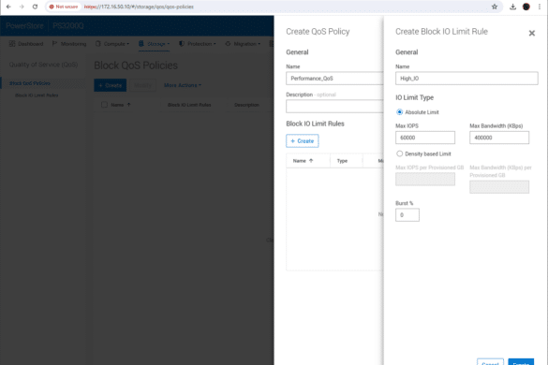Click the Name field containing High_IO
Image resolution: width=548 pixels, height=365 pixels.
[x=467, y=79]
